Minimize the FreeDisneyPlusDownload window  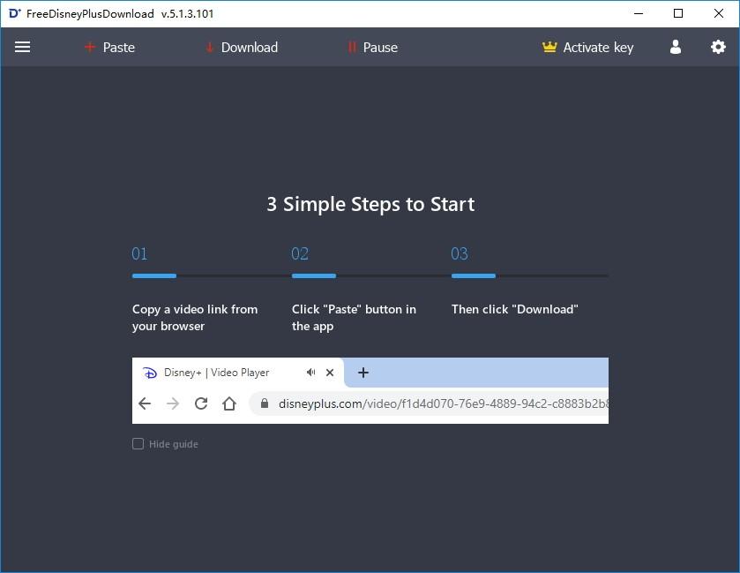coord(639,14)
